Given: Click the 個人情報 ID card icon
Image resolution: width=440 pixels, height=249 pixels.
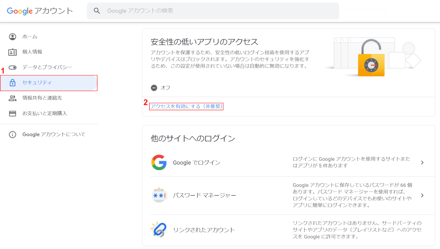Looking at the screenshot, I should pos(12,52).
